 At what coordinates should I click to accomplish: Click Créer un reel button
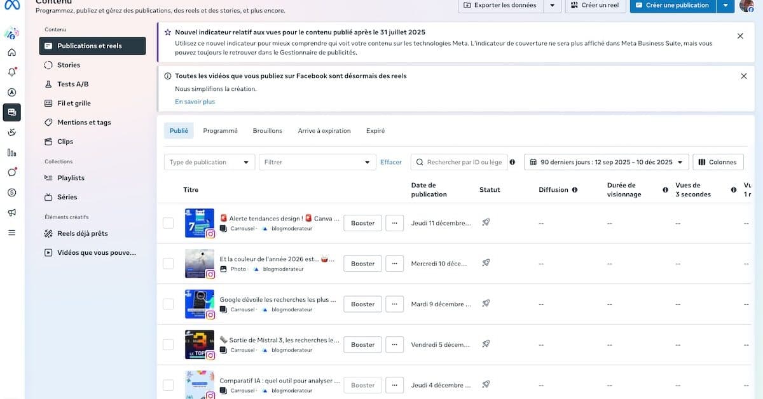[595, 6]
